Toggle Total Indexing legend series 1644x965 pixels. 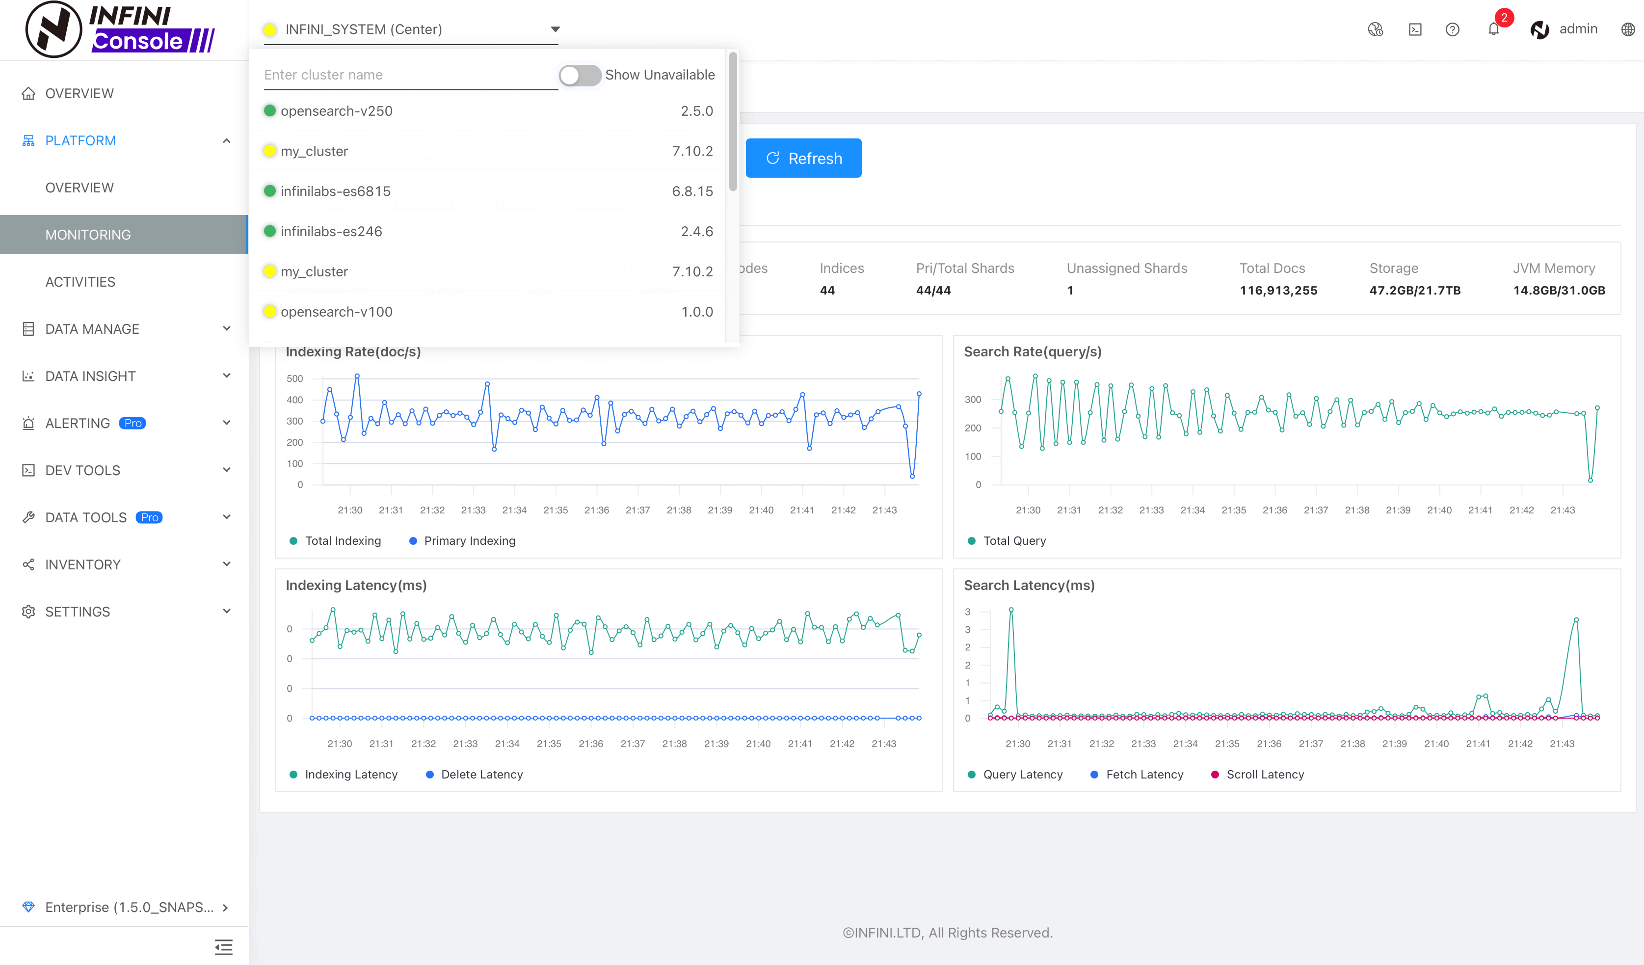[x=335, y=540]
